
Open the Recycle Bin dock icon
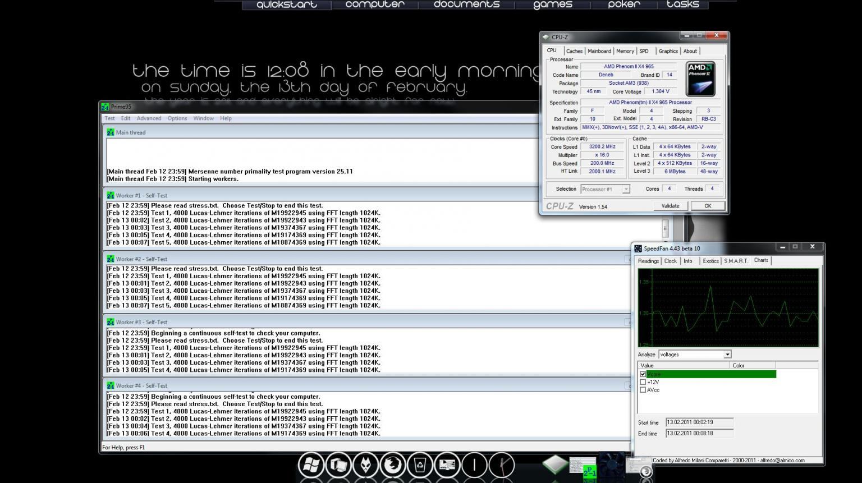click(x=420, y=465)
